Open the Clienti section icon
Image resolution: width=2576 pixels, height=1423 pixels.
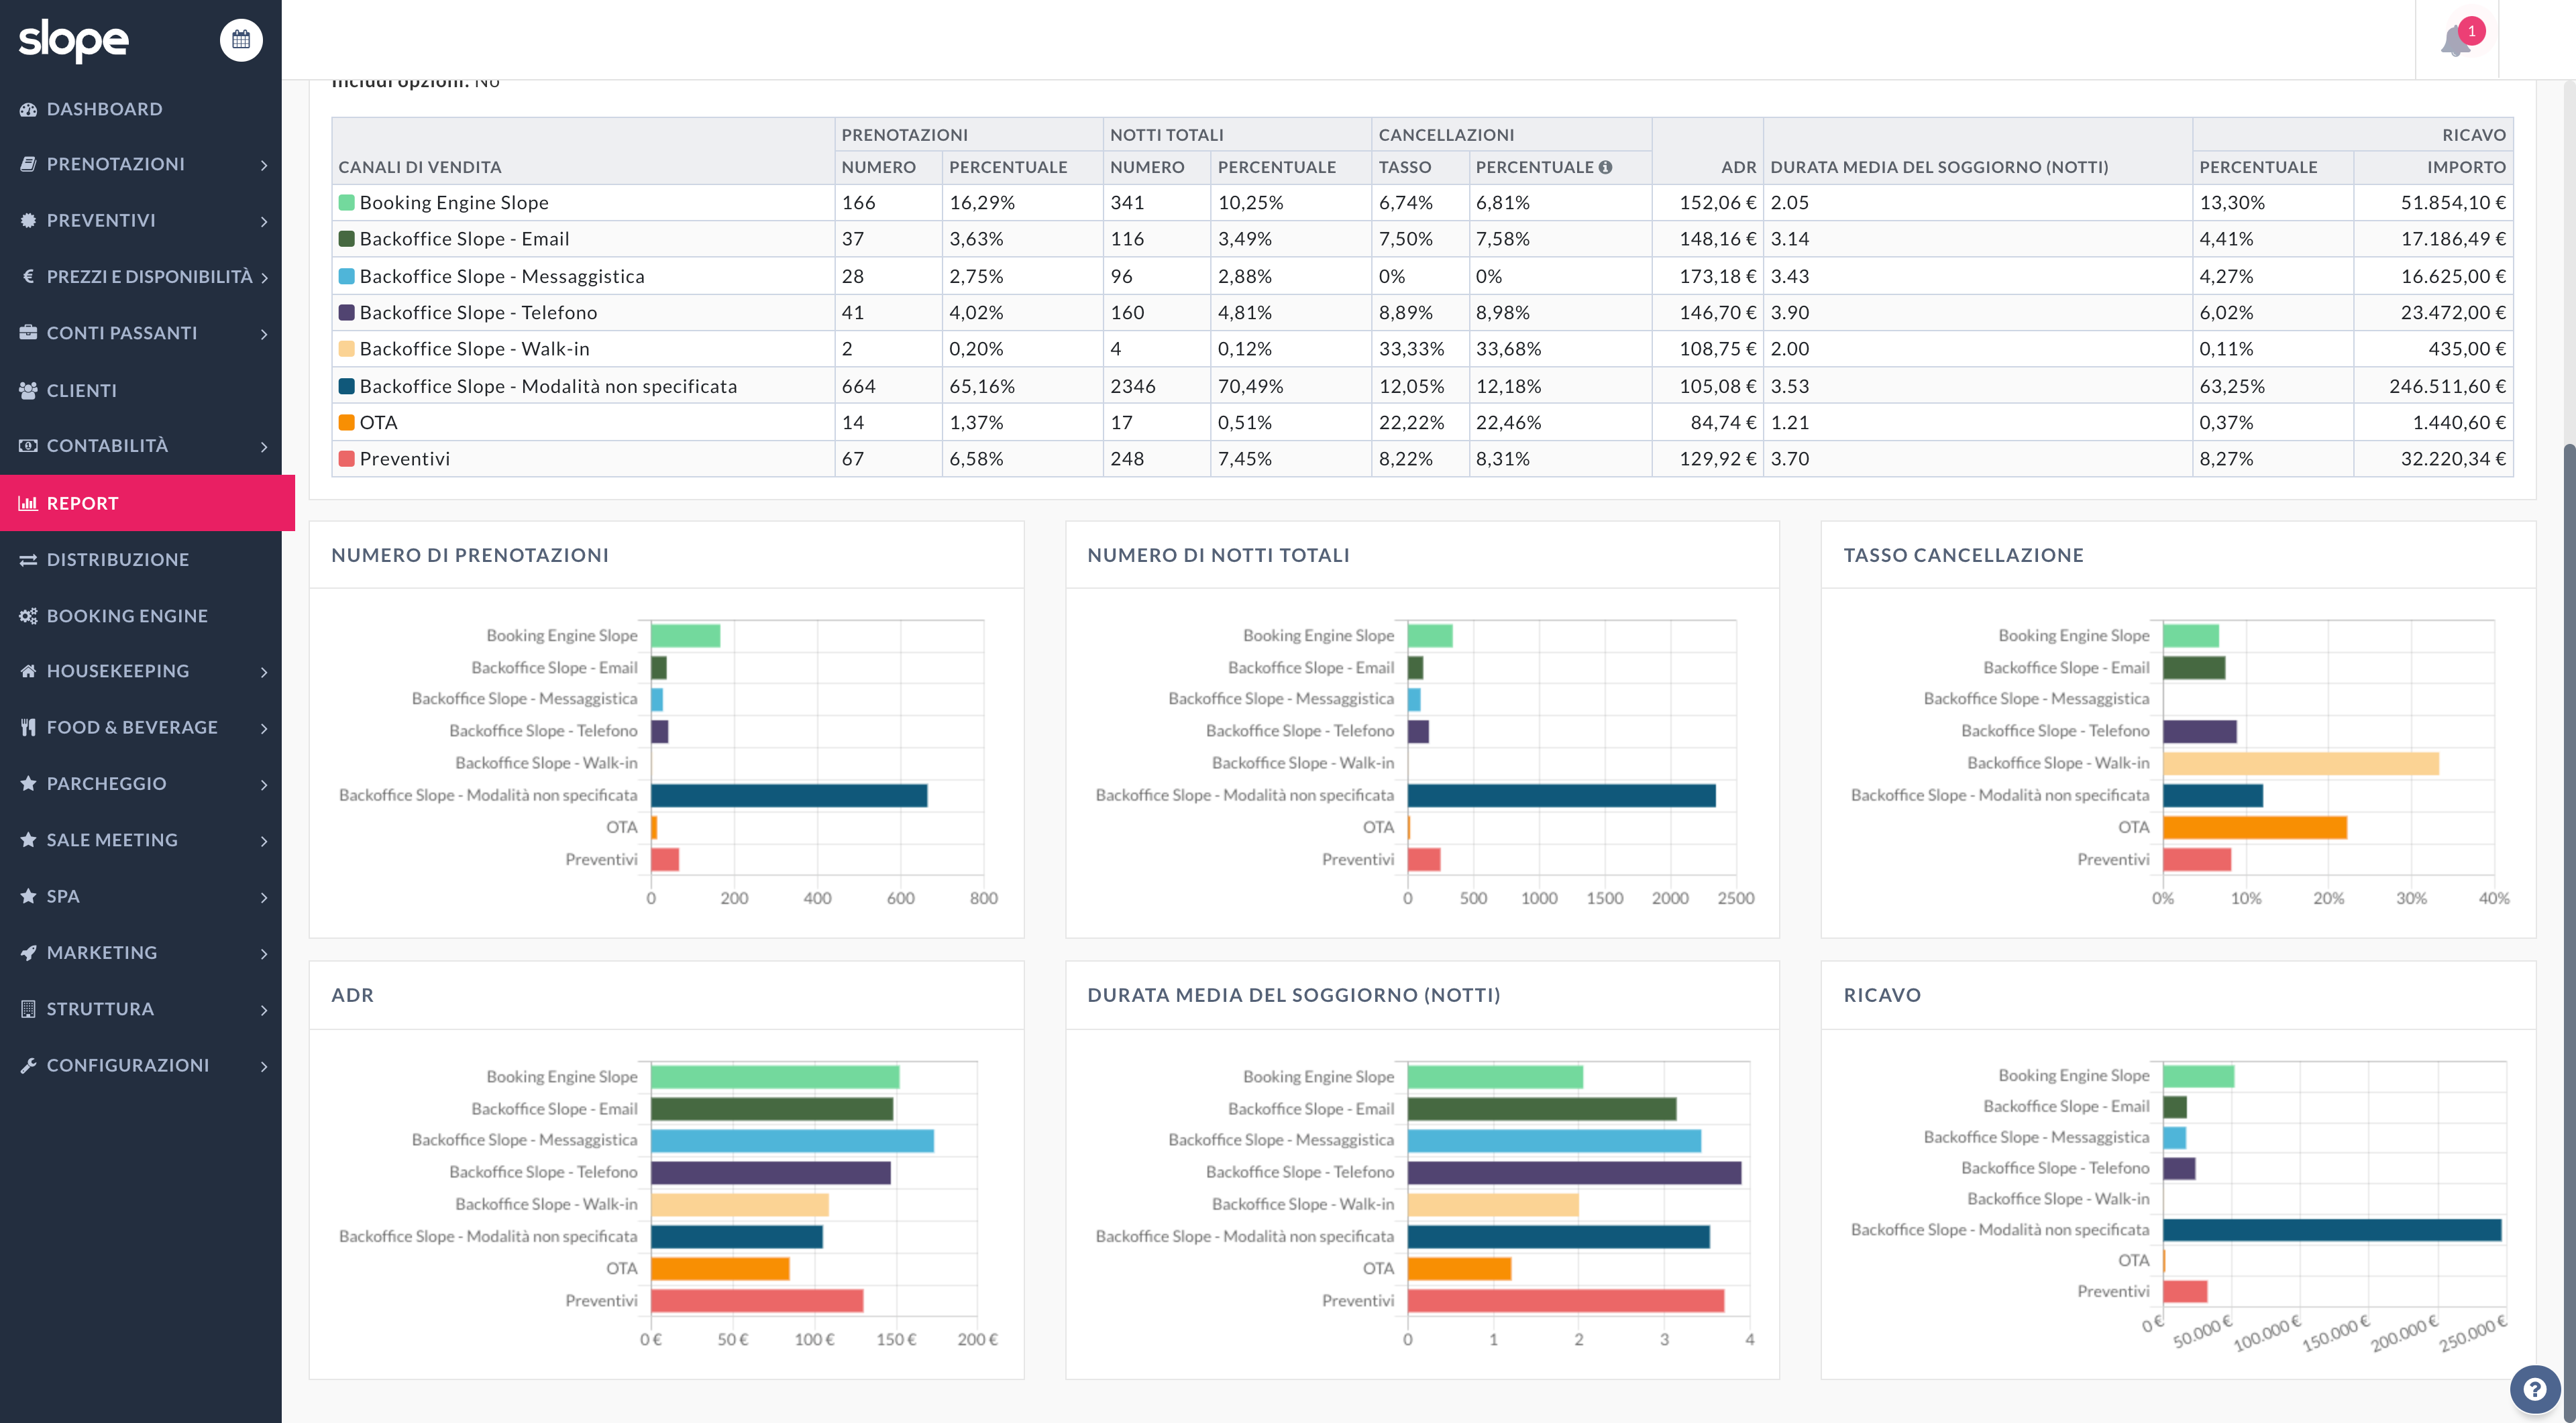pyautogui.click(x=28, y=391)
